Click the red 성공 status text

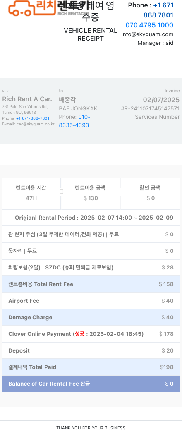80,334
